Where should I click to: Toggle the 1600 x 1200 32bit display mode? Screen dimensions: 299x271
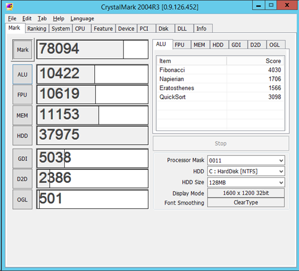pyautogui.click(x=246, y=193)
